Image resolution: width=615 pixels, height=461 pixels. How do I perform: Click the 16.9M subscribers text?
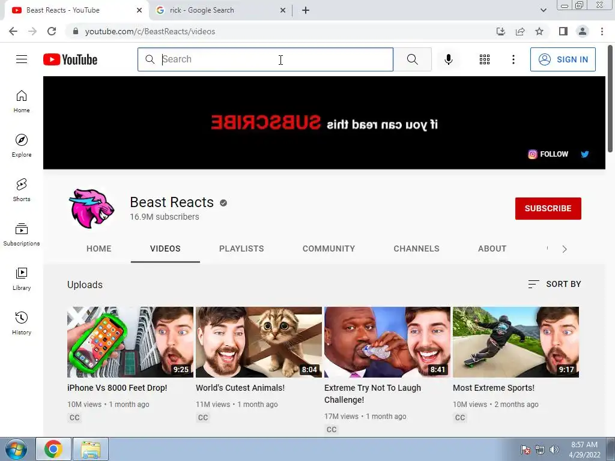[165, 217]
